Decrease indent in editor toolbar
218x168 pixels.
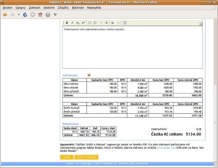click(101, 23)
